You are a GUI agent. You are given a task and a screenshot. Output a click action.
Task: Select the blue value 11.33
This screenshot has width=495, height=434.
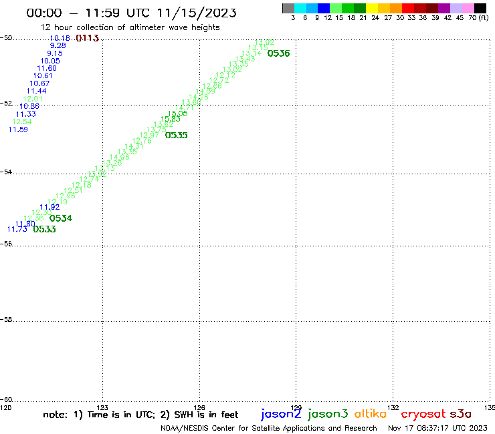point(26,114)
